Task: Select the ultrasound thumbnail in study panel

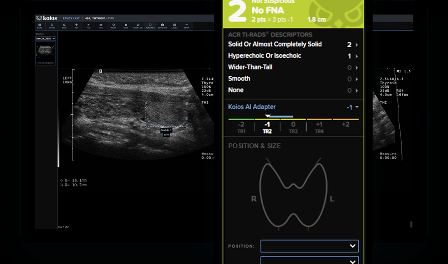Action: tap(45, 51)
